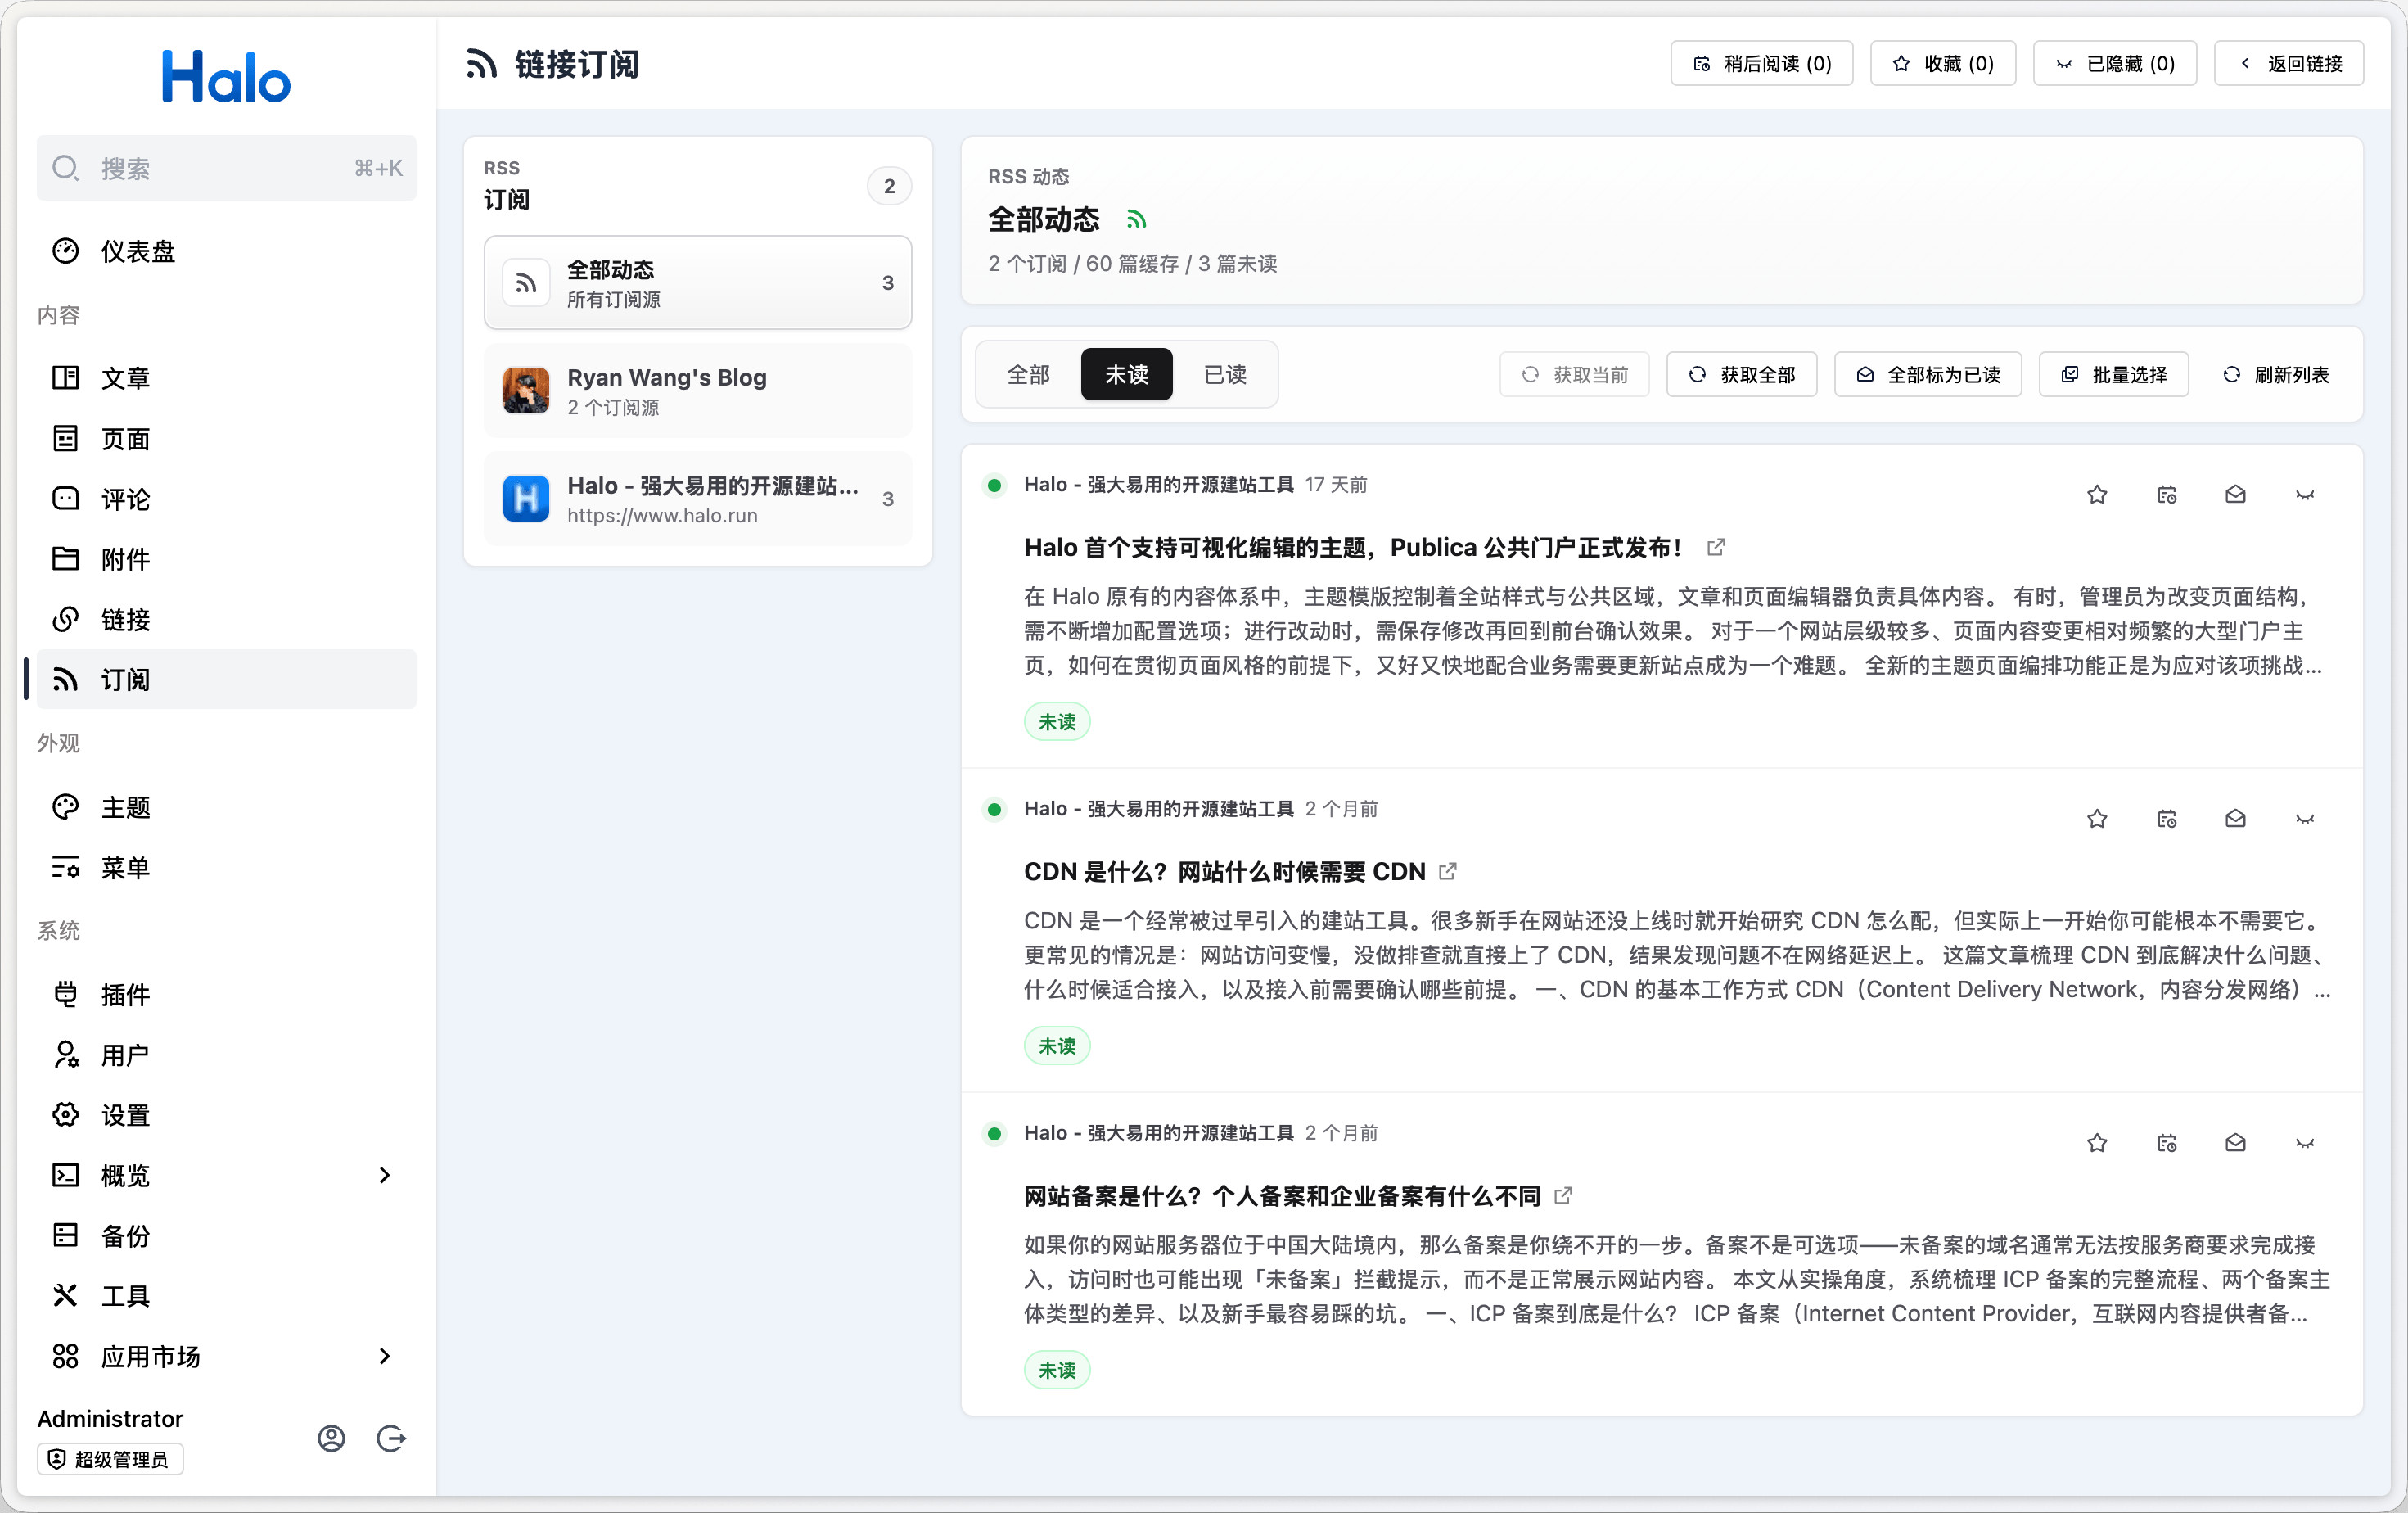Mark the 网站备案是什么 article as read
Image resolution: width=2408 pixels, height=1513 pixels.
2236,1143
